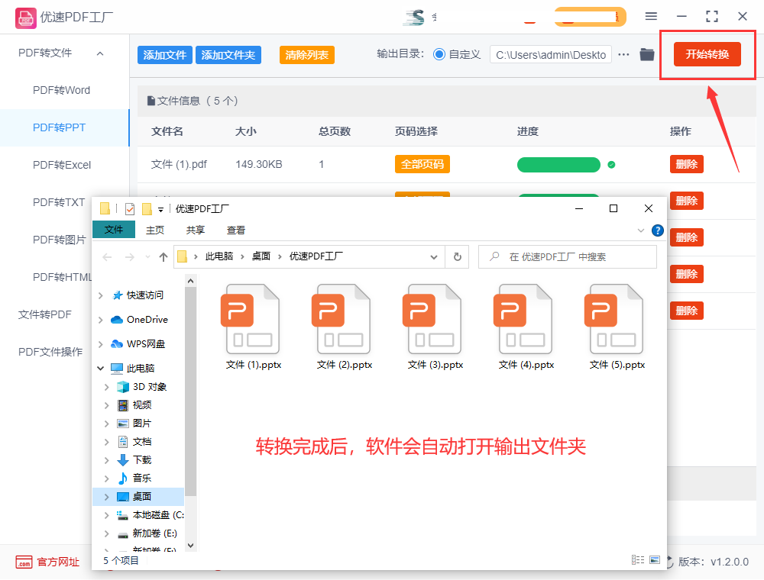Expand OneDrive in the navigation tree

pyautogui.click(x=100, y=320)
